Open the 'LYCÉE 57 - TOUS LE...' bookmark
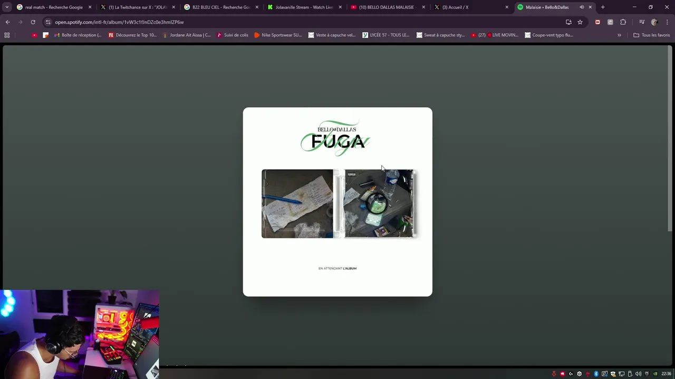The width and height of the screenshot is (675, 379). coord(386,35)
